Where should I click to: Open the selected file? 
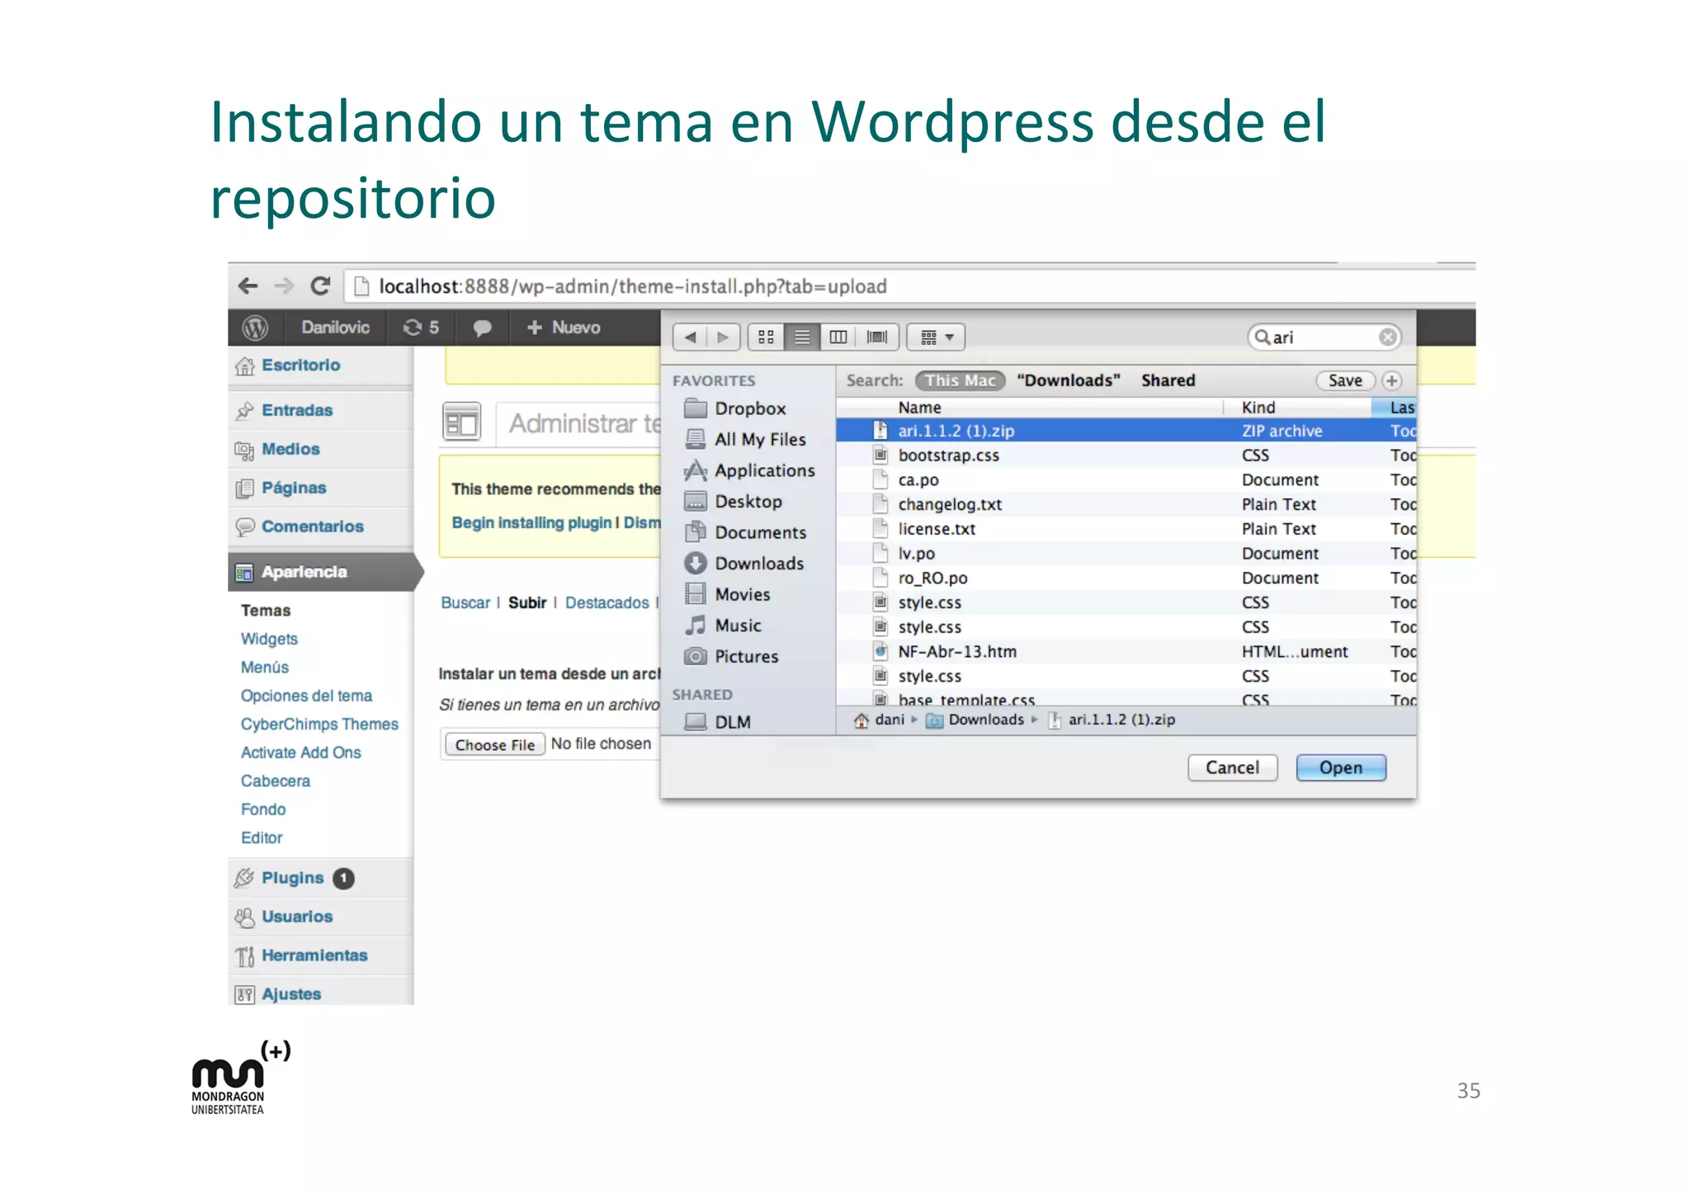click(1341, 767)
